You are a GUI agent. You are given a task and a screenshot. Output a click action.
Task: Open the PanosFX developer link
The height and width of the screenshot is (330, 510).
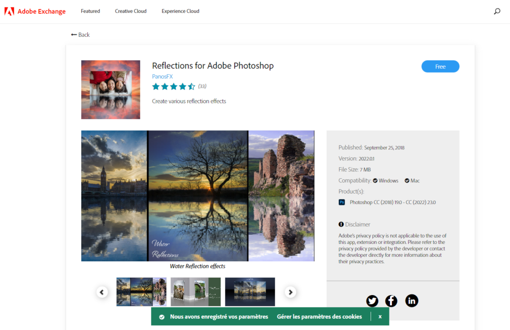tap(162, 76)
